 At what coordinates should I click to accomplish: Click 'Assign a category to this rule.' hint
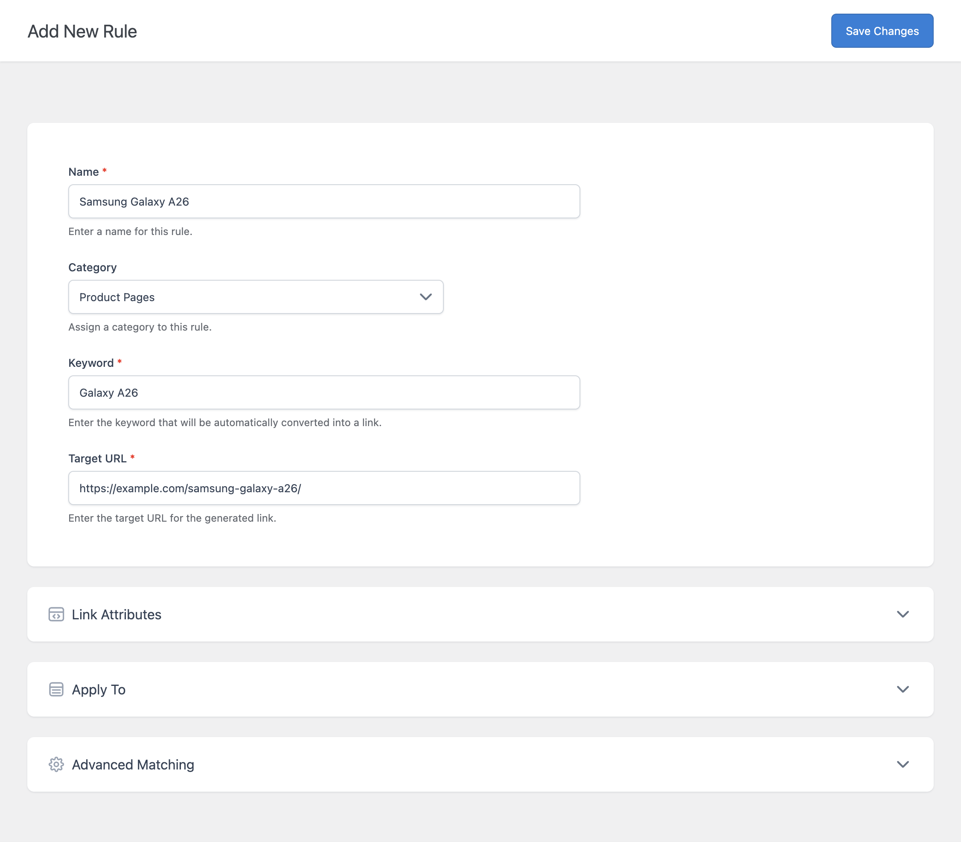pyautogui.click(x=140, y=327)
